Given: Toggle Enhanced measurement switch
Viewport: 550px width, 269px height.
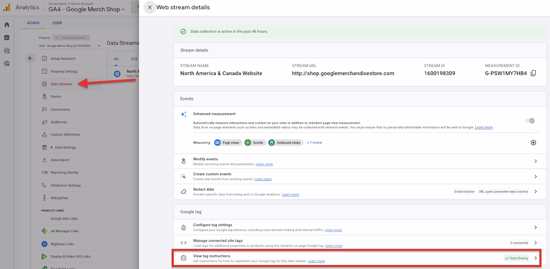Looking at the screenshot, I should click(x=530, y=121).
